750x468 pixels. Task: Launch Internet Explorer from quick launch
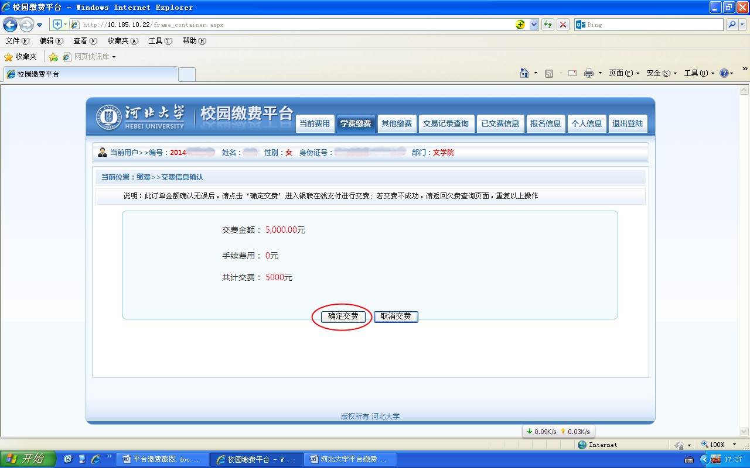(96, 459)
